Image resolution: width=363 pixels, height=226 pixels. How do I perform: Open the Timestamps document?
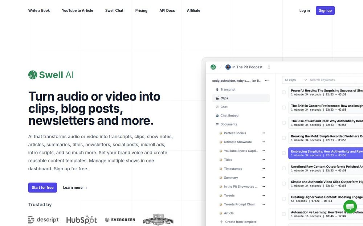click(x=233, y=169)
